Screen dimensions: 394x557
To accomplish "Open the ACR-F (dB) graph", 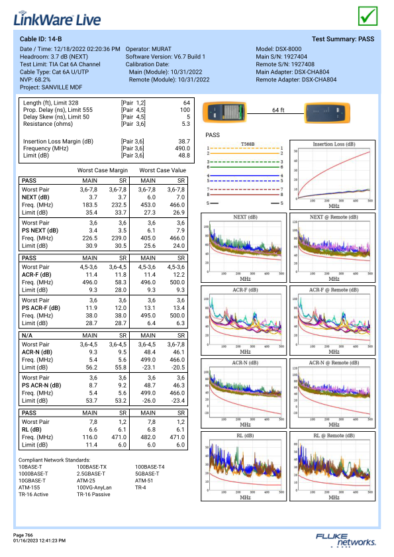I will pyautogui.click(x=244, y=321).
